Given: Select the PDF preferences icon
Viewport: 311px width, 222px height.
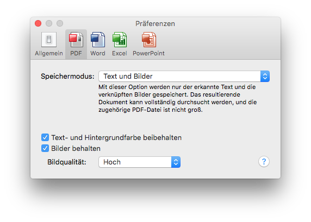Looking at the screenshot, I should point(76,40).
